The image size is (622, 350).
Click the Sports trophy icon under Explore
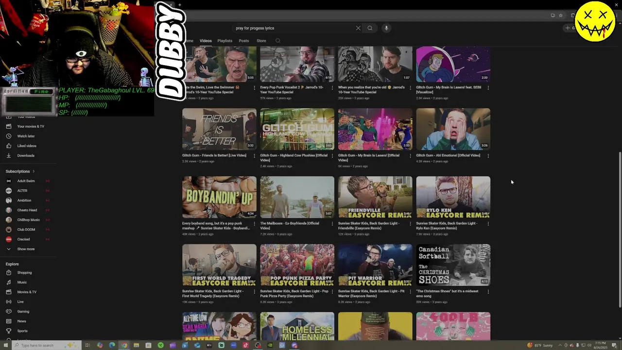coord(8,331)
